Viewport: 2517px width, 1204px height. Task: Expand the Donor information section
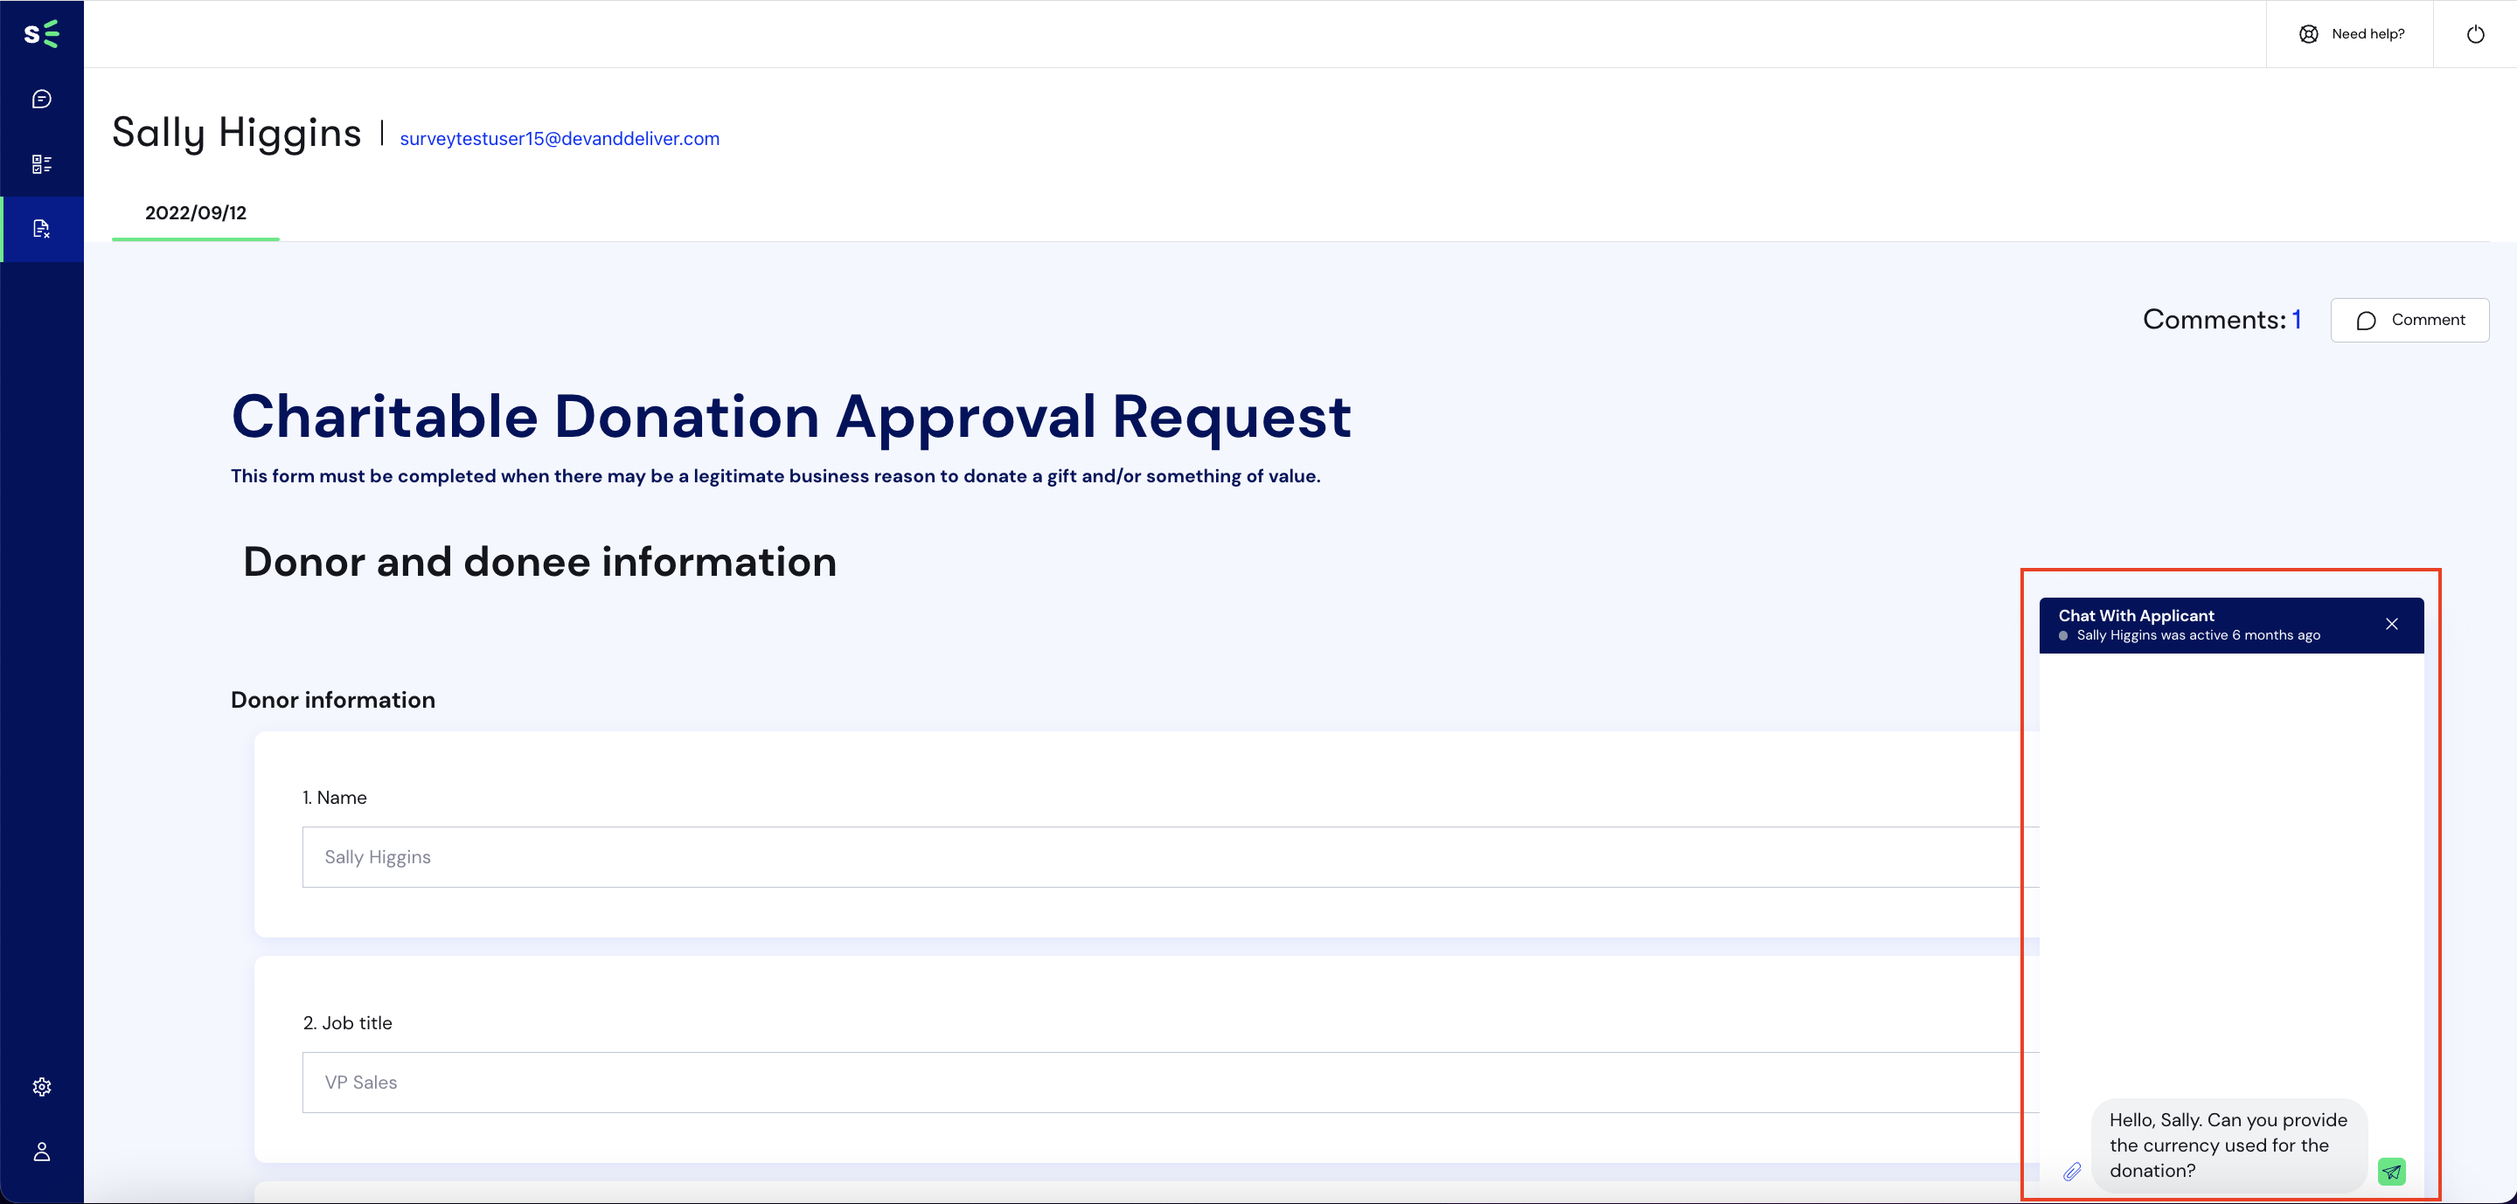tap(332, 697)
